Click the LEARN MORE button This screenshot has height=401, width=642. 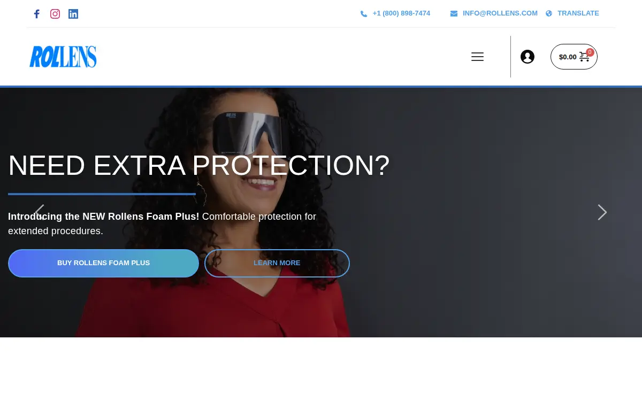pos(277,263)
